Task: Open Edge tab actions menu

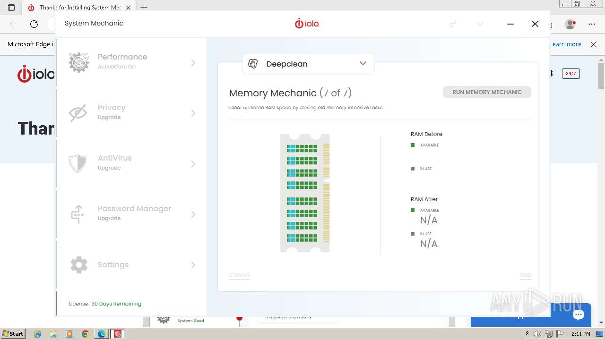Action: tap(11, 7)
